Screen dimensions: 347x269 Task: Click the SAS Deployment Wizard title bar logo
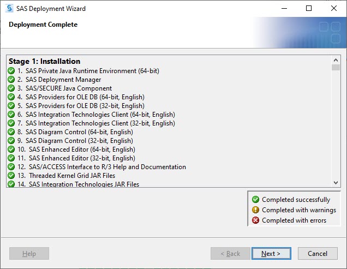click(9, 8)
